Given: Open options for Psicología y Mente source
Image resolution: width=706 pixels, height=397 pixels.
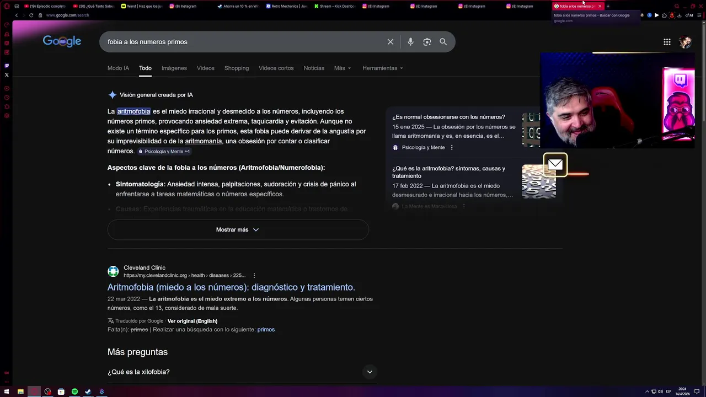Looking at the screenshot, I should pos(452,147).
